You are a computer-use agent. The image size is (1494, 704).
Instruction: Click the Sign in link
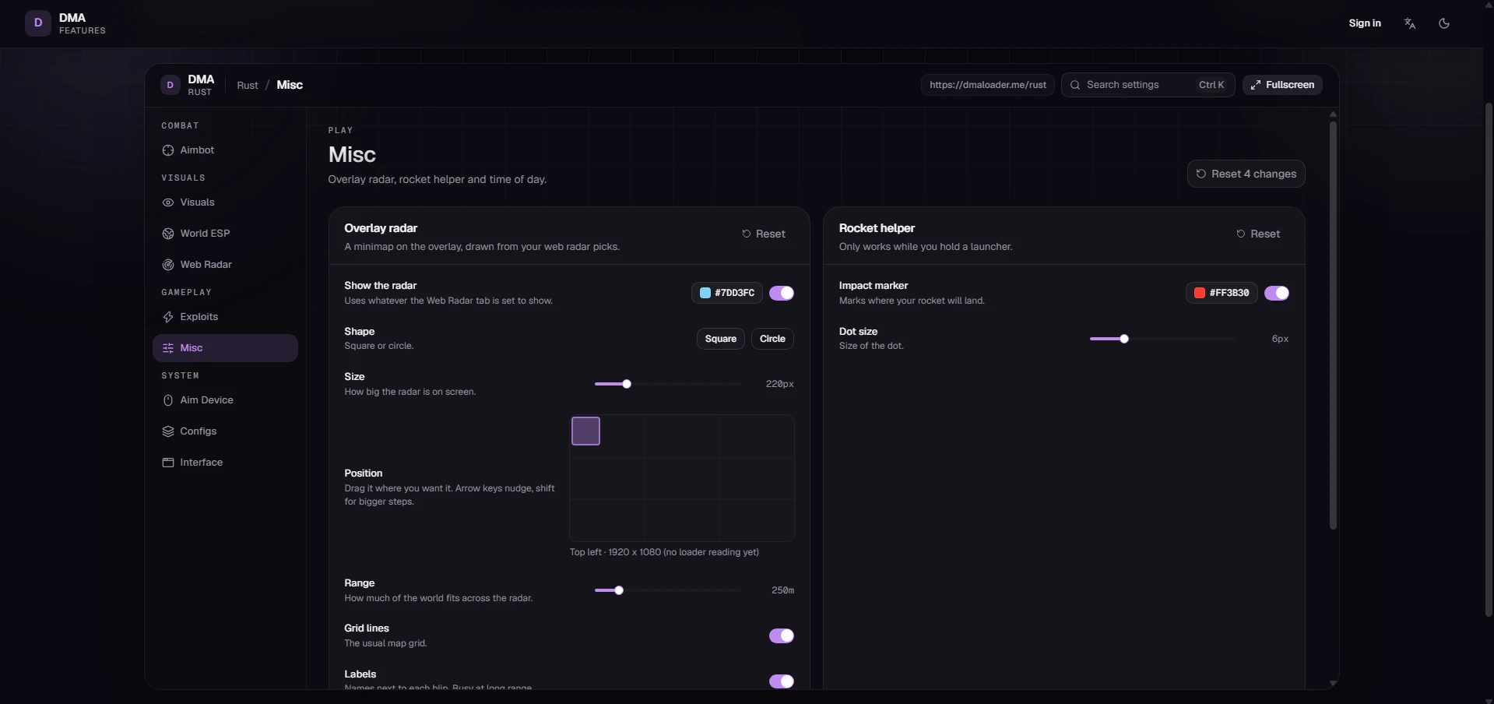coord(1365,23)
